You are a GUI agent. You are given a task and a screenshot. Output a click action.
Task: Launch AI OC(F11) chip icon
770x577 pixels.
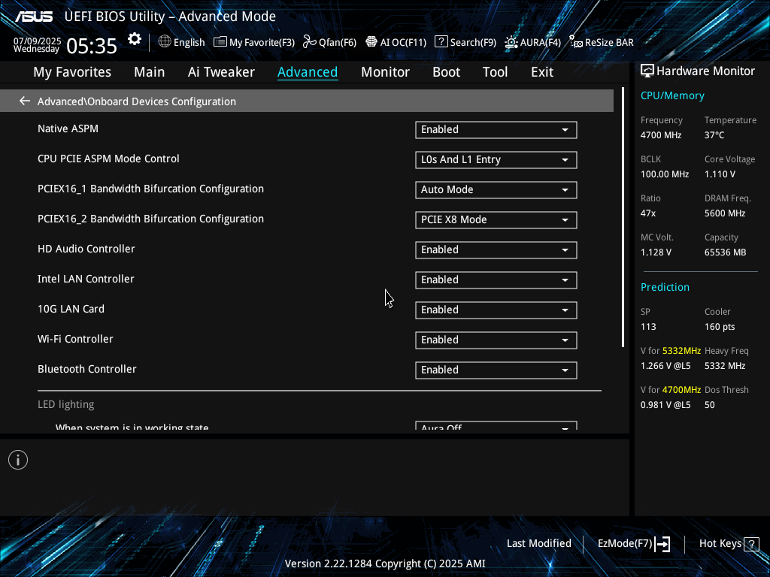point(371,42)
